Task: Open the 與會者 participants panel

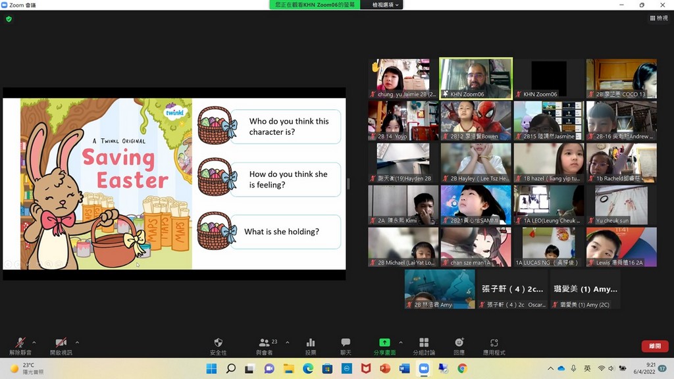Action: 265,346
